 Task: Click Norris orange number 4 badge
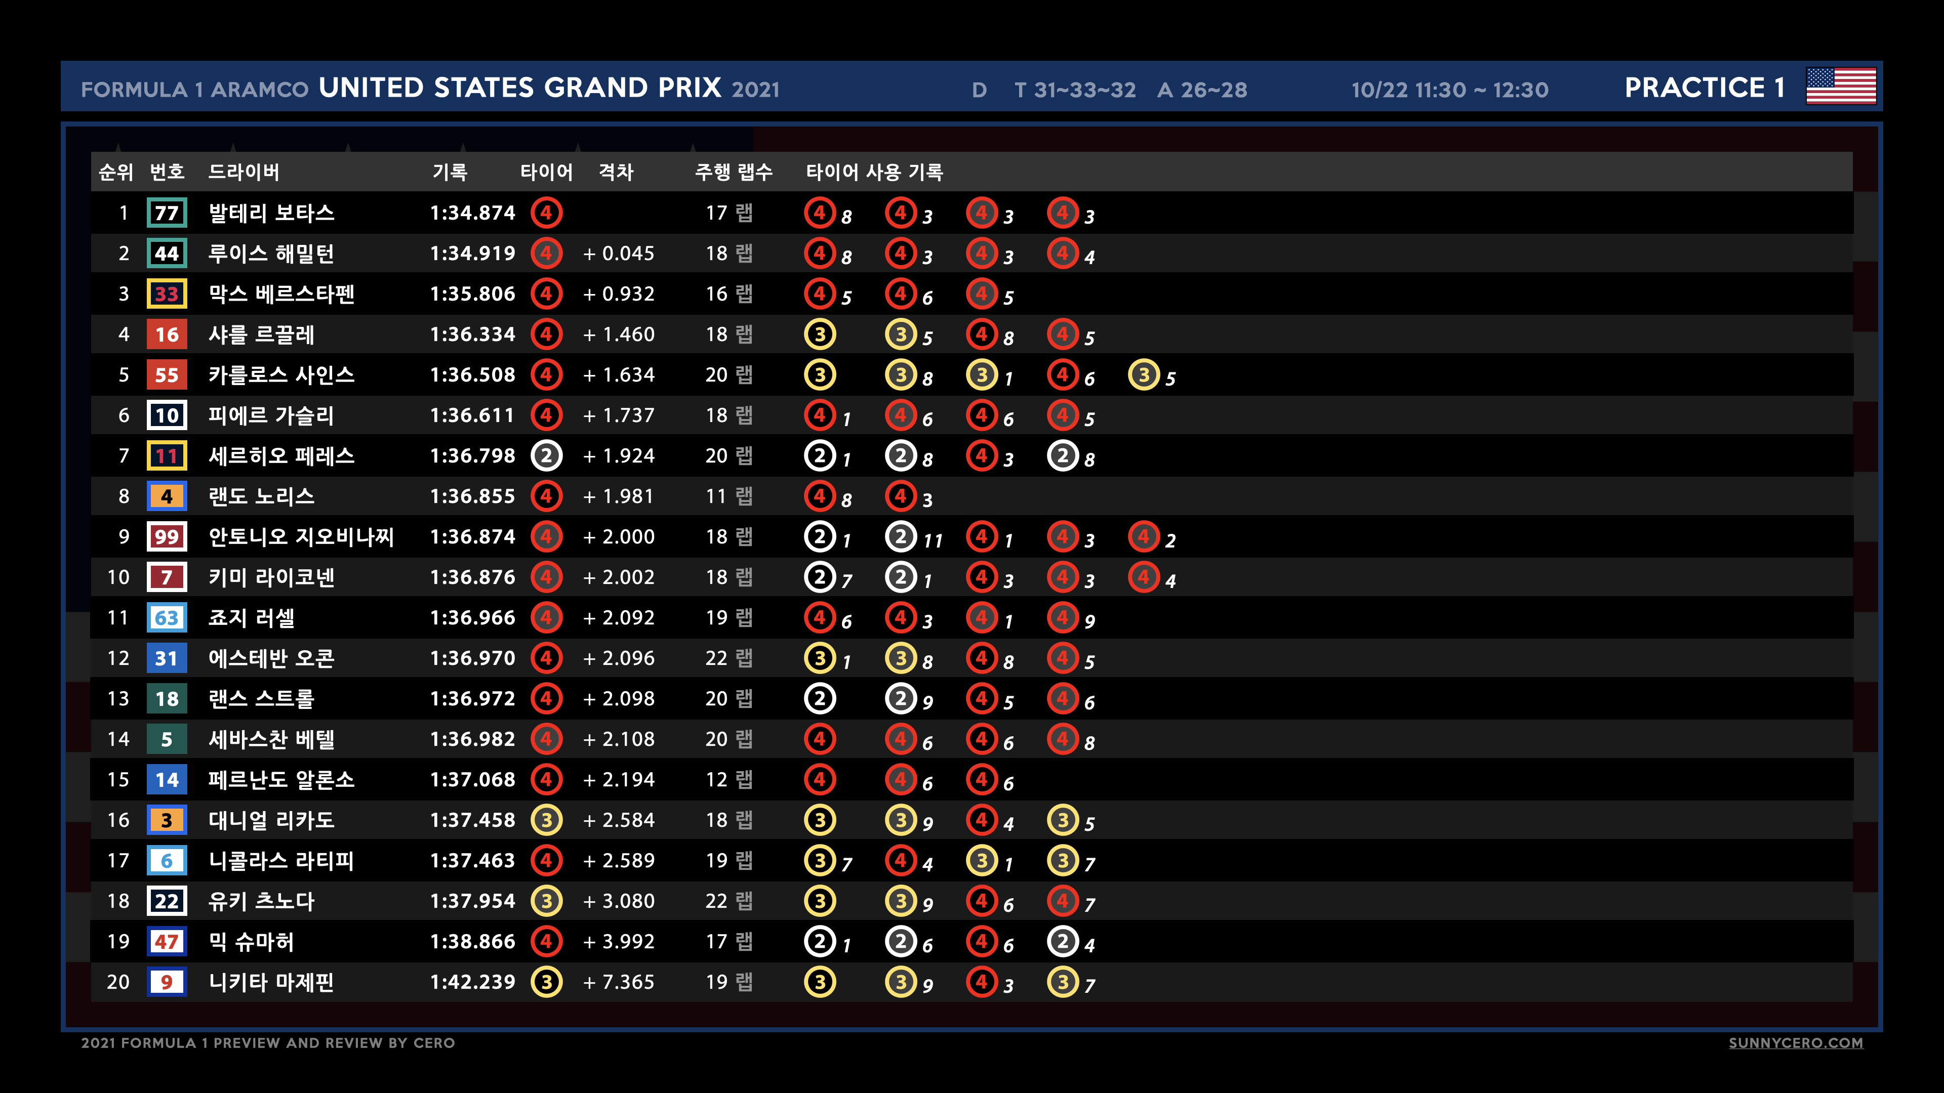click(x=167, y=496)
